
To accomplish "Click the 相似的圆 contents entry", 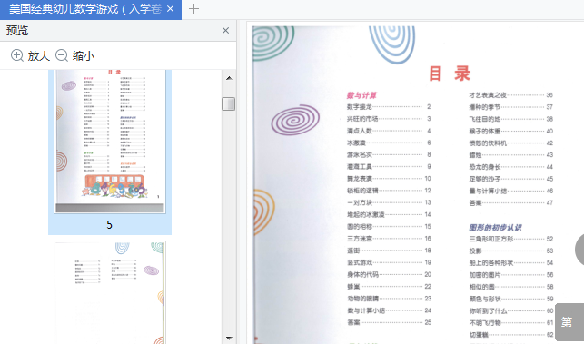I will 510,287.
